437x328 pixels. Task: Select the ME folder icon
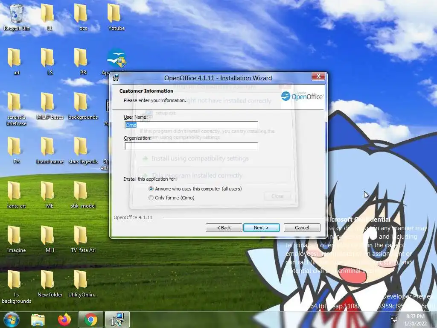50,195
